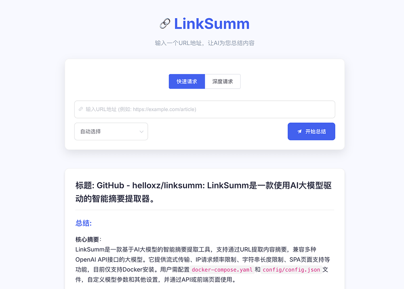404x289 pixels.
Task: Click the 总结: section heading
Action: click(84, 223)
